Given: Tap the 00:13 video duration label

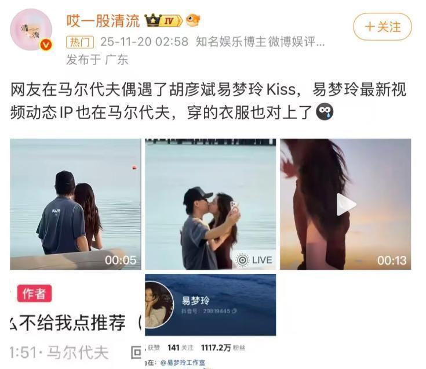Looking at the screenshot, I should click(391, 261).
